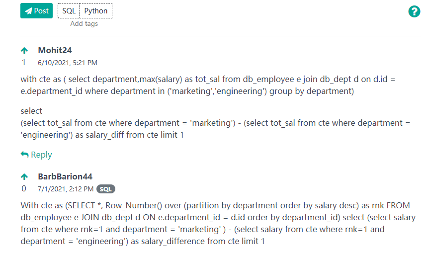This screenshot has width=425, height=257.
Task: Click the Post button
Action: point(36,10)
